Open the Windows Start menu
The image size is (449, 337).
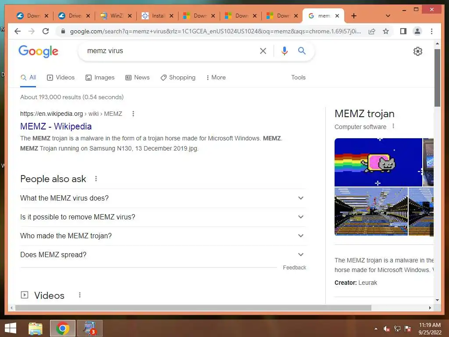(x=11, y=328)
